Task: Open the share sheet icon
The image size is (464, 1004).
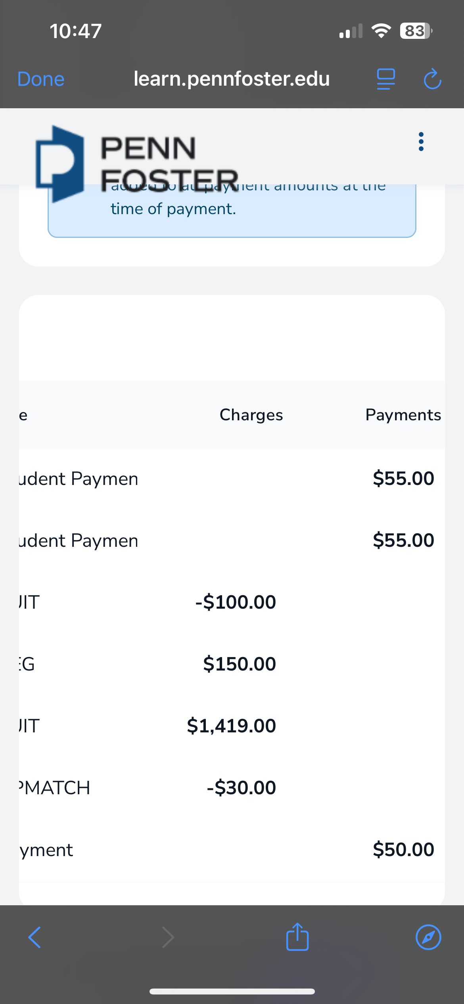Action: [x=297, y=937]
